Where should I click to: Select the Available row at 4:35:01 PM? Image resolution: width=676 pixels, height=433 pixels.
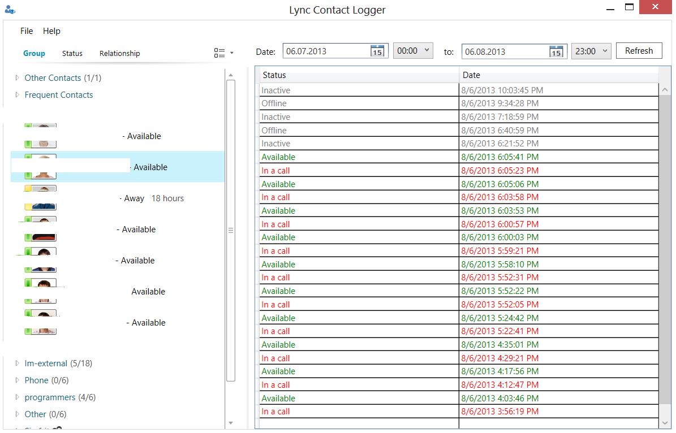(459, 345)
